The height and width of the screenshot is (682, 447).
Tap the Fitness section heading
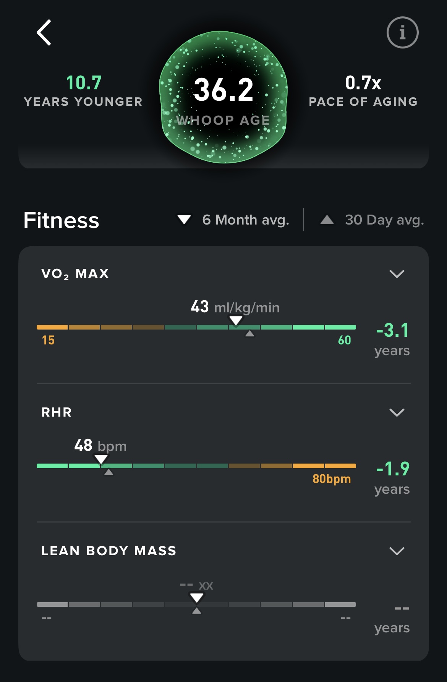[61, 220]
